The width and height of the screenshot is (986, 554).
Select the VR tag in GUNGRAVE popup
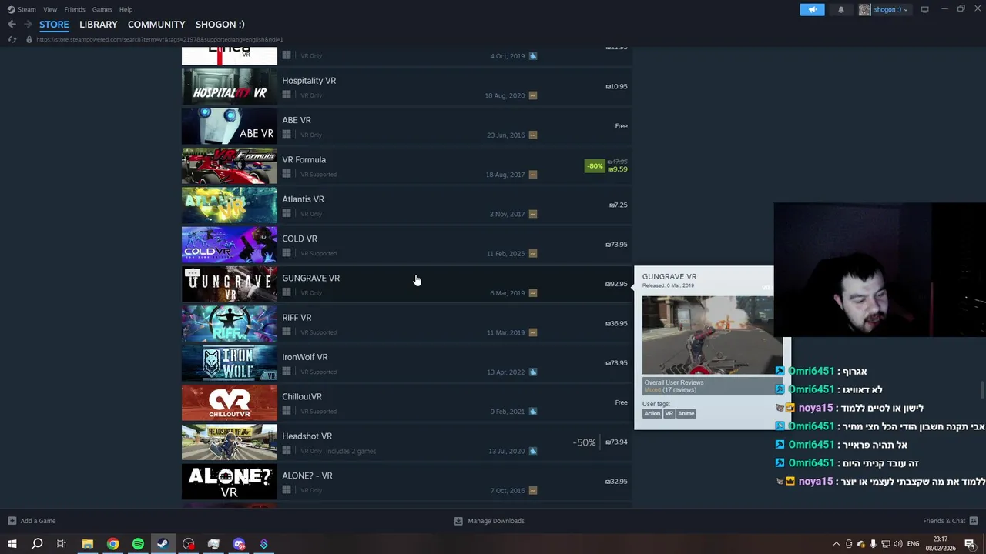tap(669, 413)
